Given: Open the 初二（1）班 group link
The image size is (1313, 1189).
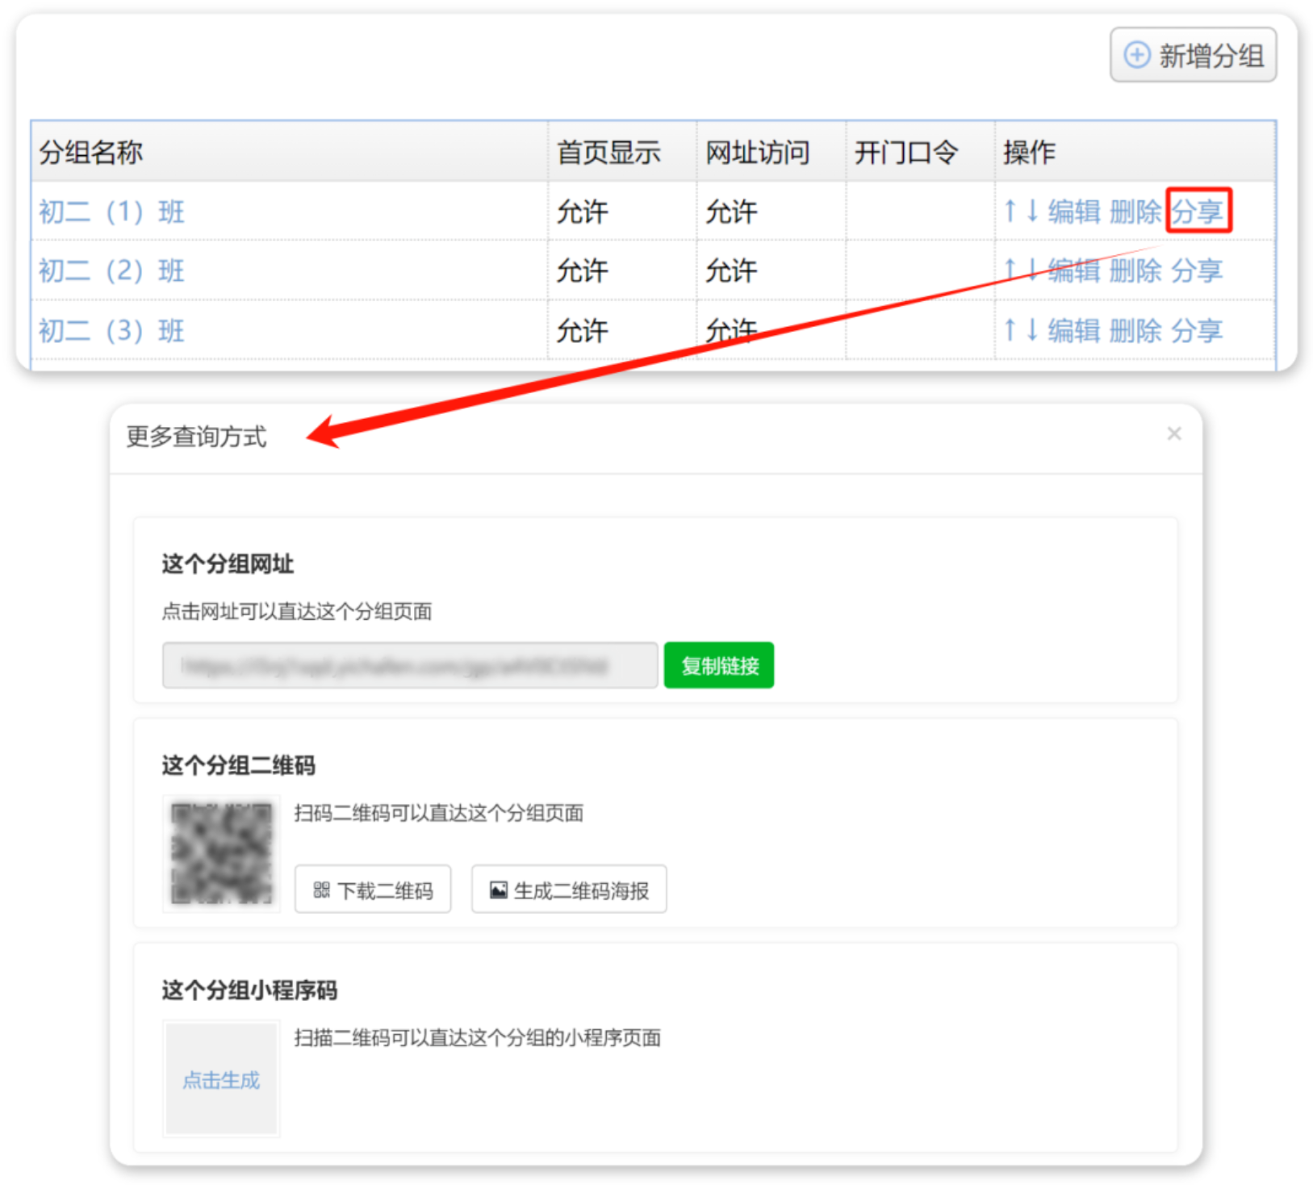Looking at the screenshot, I should pos(111,211).
